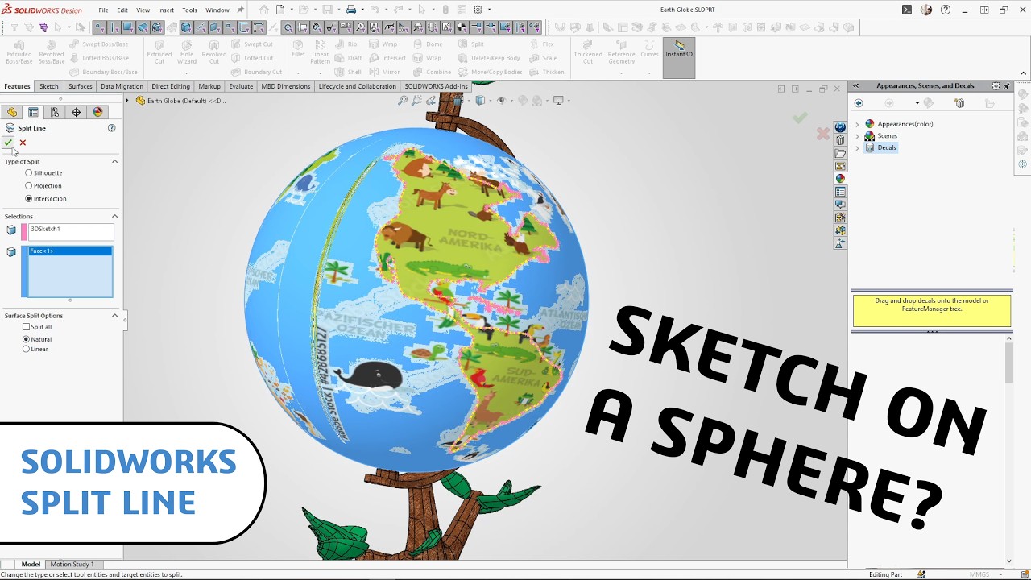Collapse the Type of Split section
This screenshot has height=580, width=1031.
(x=114, y=162)
